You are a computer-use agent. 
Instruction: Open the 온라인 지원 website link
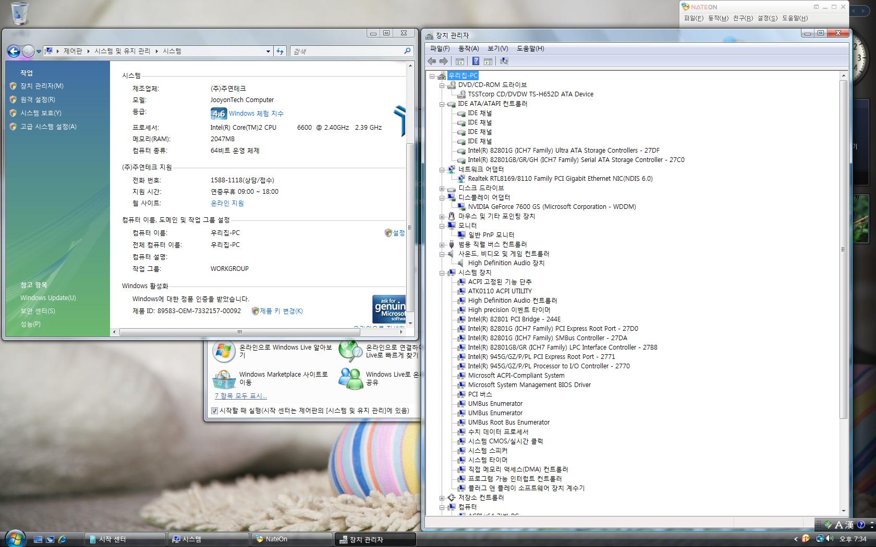(227, 203)
